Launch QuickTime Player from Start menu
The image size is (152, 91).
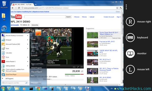(15, 75)
